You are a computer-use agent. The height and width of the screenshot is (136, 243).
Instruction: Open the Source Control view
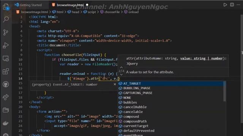pyautogui.click(x=6, y=32)
